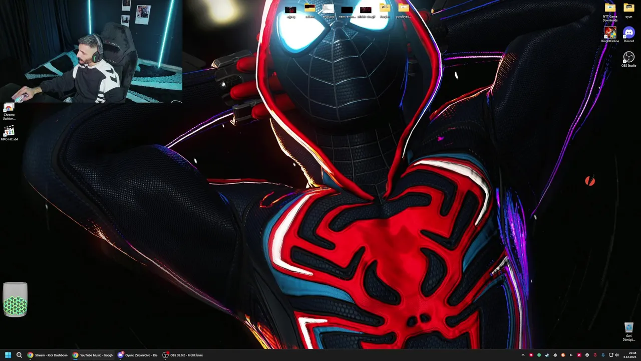Expand hidden system tray icons chevron

click(x=523, y=355)
